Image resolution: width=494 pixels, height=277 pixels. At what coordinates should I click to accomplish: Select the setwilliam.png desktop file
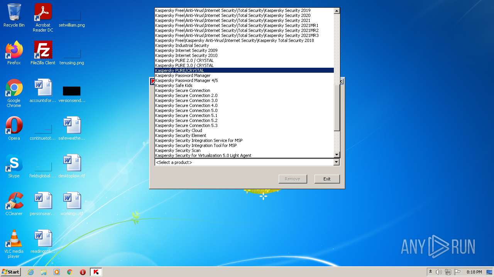(x=72, y=18)
